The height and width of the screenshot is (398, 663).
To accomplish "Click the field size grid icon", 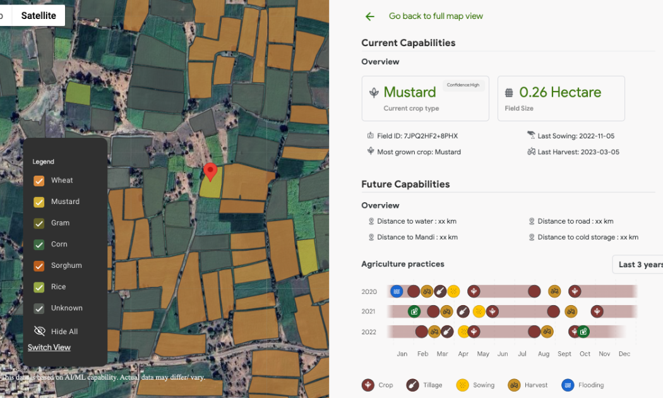I will click(509, 93).
